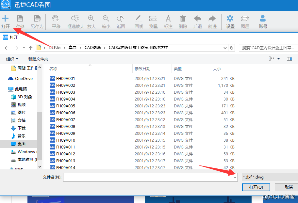298x203 pixels.
Task: Click the 缩小 zoom out icon
Action: tap(106, 18)
